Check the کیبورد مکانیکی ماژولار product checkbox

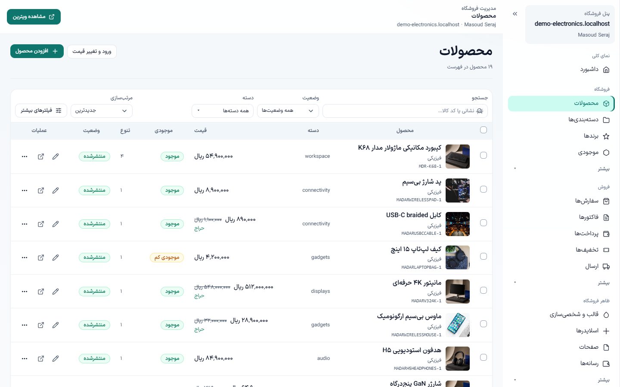tap(484, 155)
